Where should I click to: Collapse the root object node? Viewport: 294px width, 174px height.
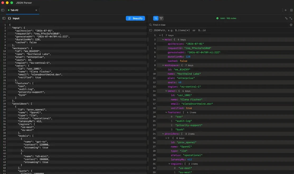[x=160, y=35]
